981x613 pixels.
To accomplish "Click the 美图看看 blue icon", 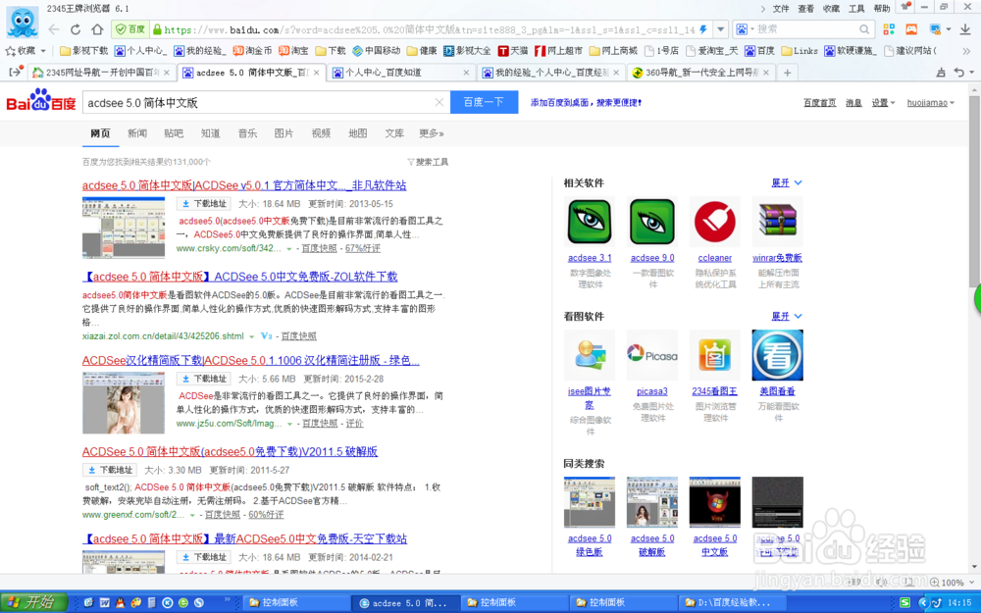I will (777, 355).
